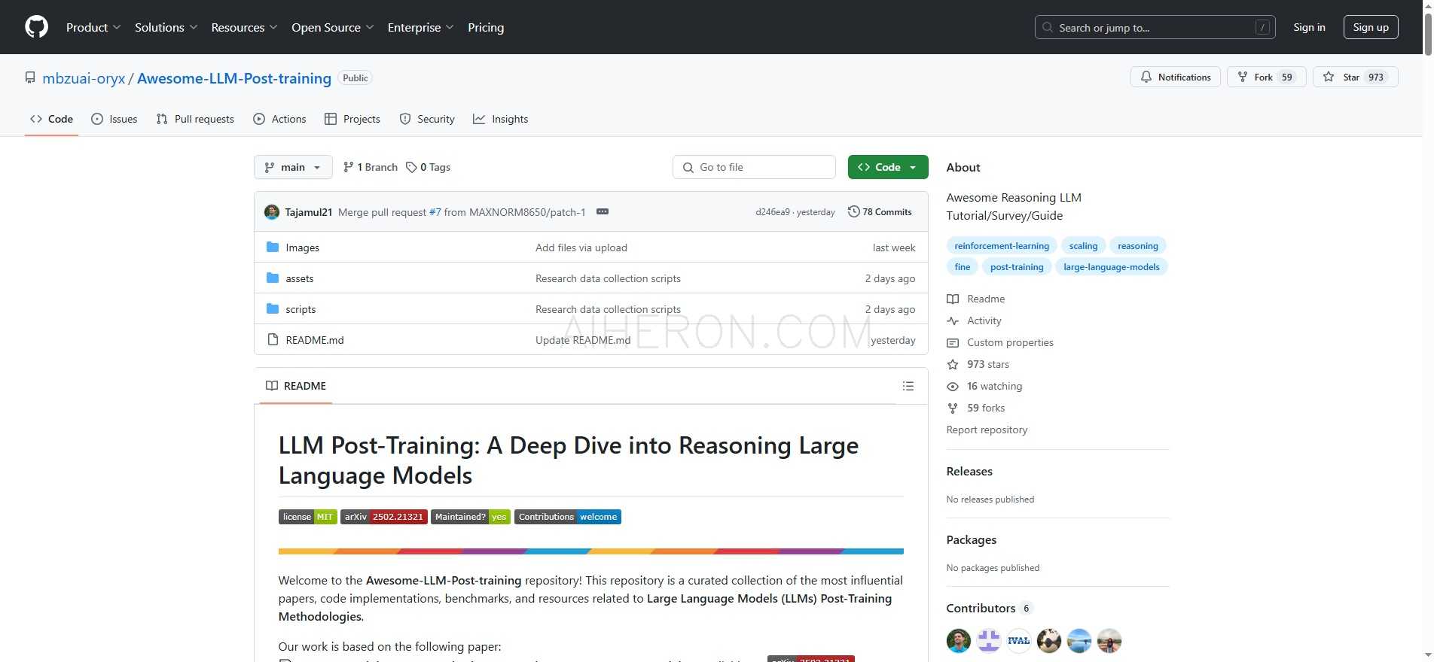Open the main branch selector dropdown

293,167
